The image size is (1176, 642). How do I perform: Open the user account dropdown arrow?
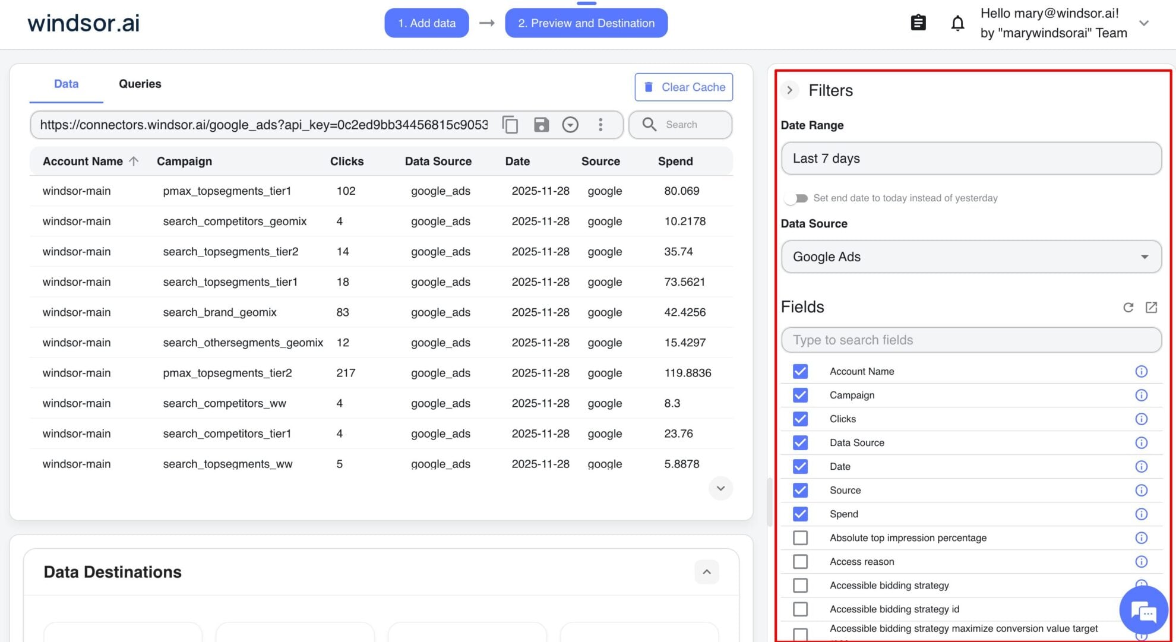tap(1144, 23)
